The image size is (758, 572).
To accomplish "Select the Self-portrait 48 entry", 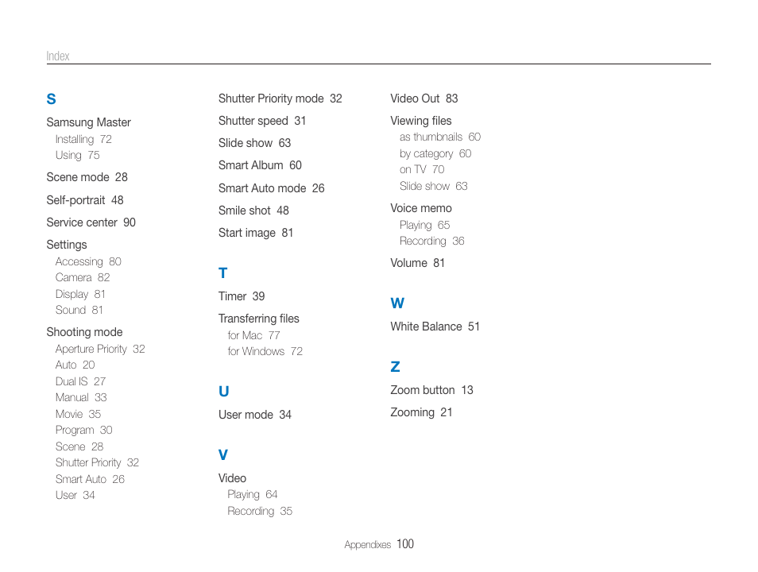I will click(x=85, y=200).
